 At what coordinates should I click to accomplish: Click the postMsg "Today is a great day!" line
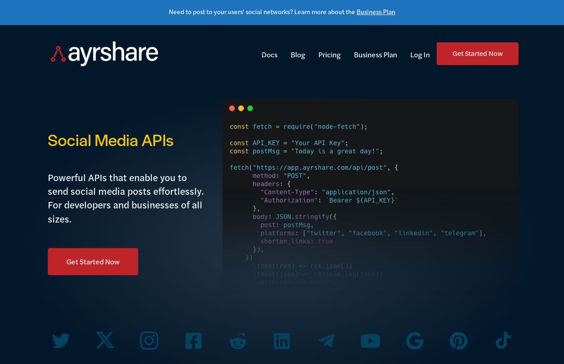click(x=306, y=151)
